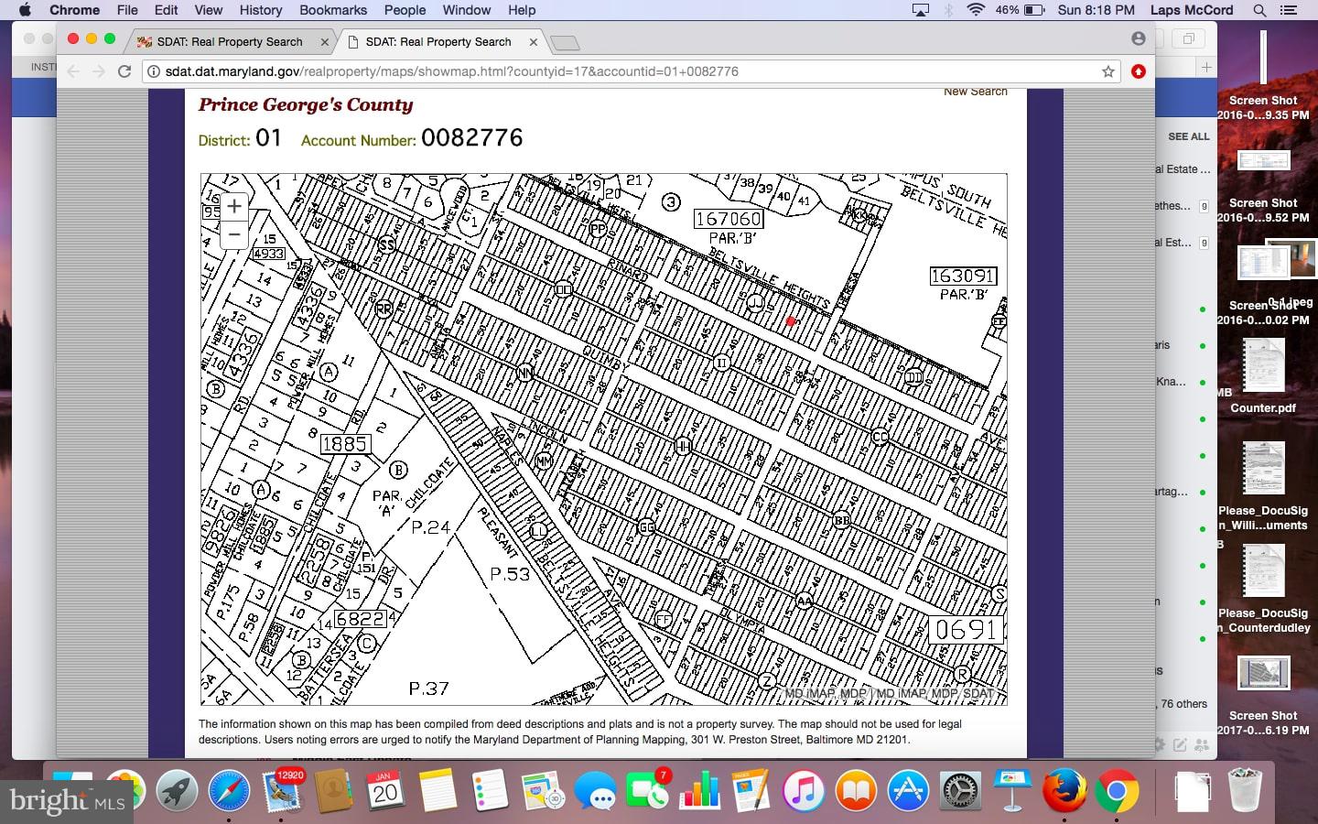View site information icon in address bar
Viewport: 1318px width, 824px height.
(154, 71)
